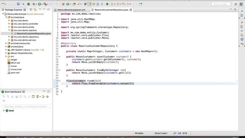
Task: Toggle Mark Occurrences in the toolbar
Action: (x=90, y=4)
